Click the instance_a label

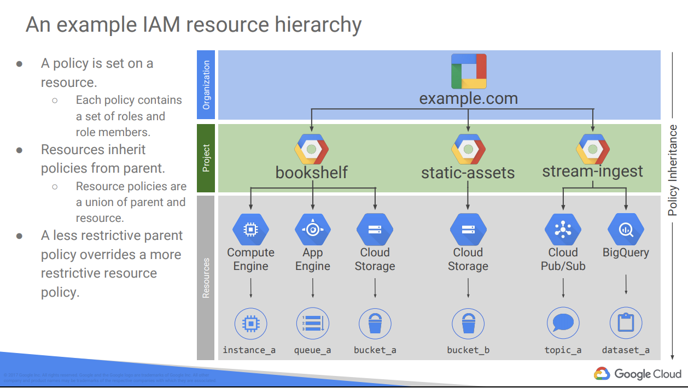(x=249, y=350)
